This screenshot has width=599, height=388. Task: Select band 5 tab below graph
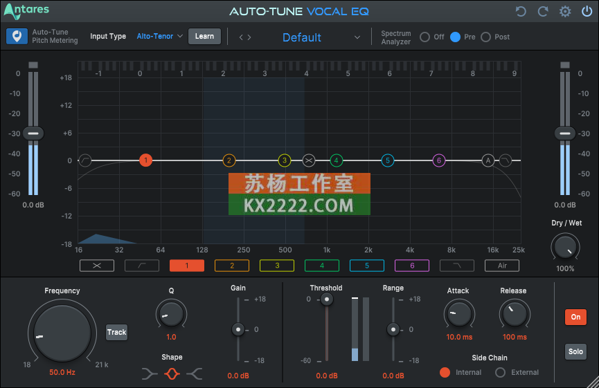pos(367,266)
